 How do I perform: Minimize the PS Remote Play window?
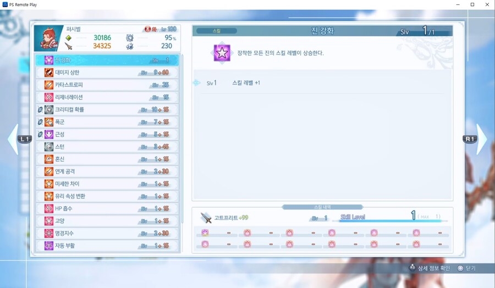coord(458,4)
